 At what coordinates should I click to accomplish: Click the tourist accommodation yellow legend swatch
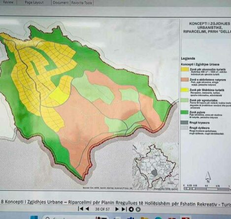click(x=185, y=69)
